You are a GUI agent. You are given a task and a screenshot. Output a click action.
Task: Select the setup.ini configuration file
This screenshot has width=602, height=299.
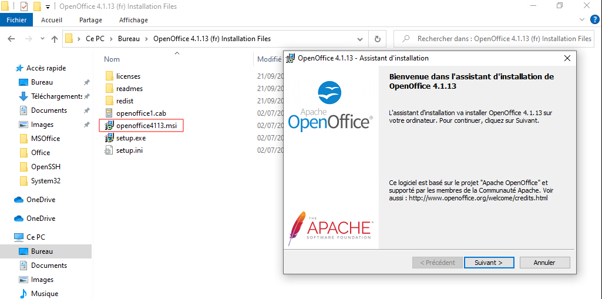[129, 150]
